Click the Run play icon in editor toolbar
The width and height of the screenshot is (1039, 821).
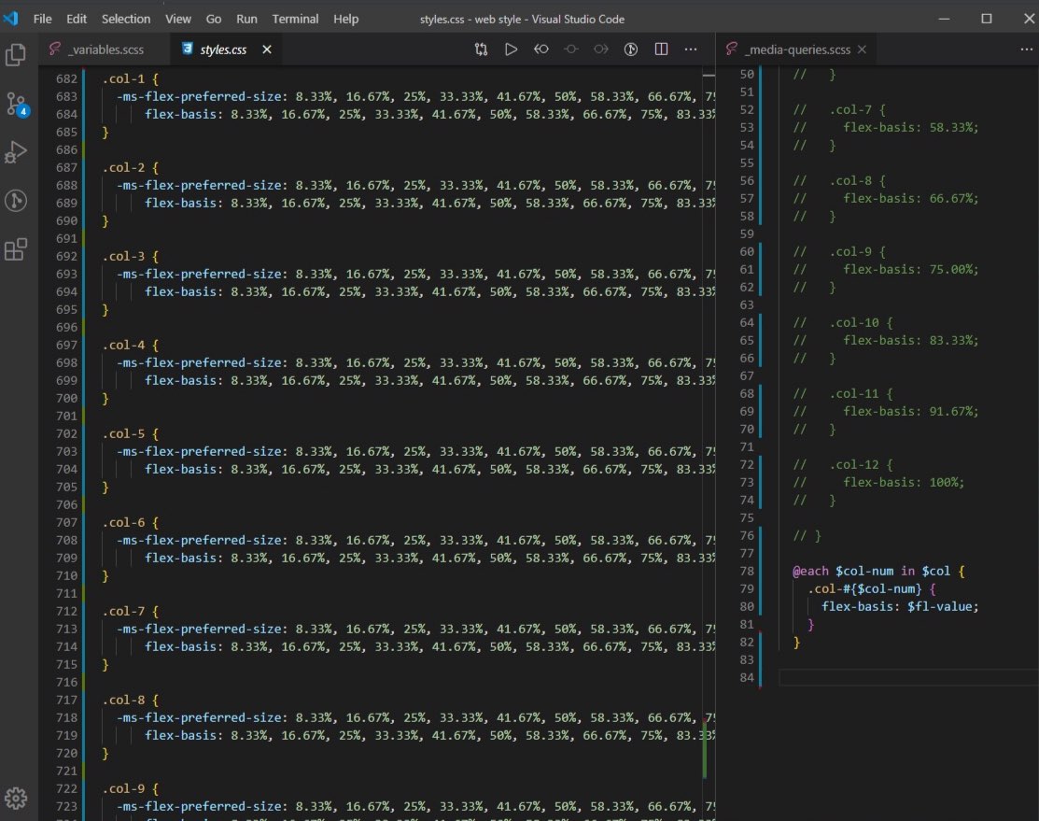(x=511, y=50)
